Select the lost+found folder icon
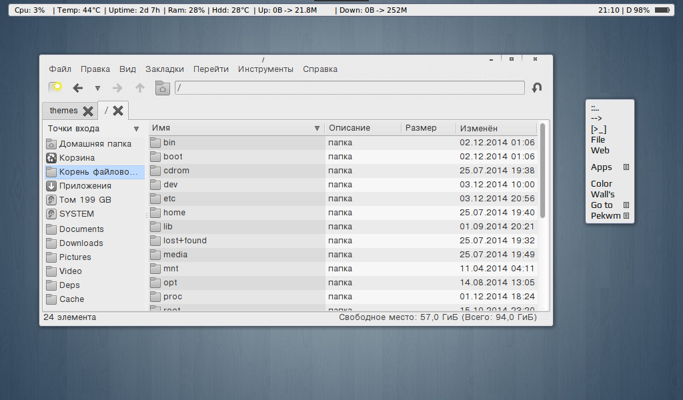 click(155, 240)
